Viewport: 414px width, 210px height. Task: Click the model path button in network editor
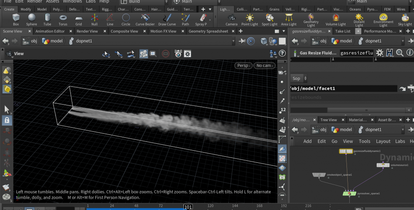(342, 130)
